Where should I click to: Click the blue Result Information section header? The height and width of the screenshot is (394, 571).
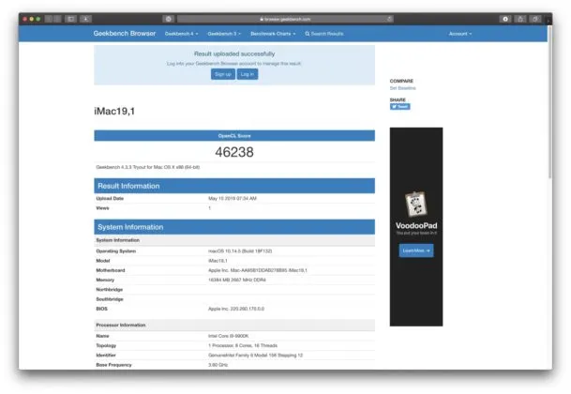(234, 186)
